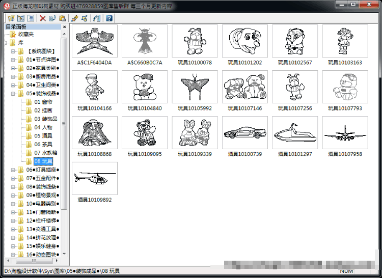382x278 pixels.
Task: Collapse the 05●装饰成品 folder
Action: tap(13, 94)
